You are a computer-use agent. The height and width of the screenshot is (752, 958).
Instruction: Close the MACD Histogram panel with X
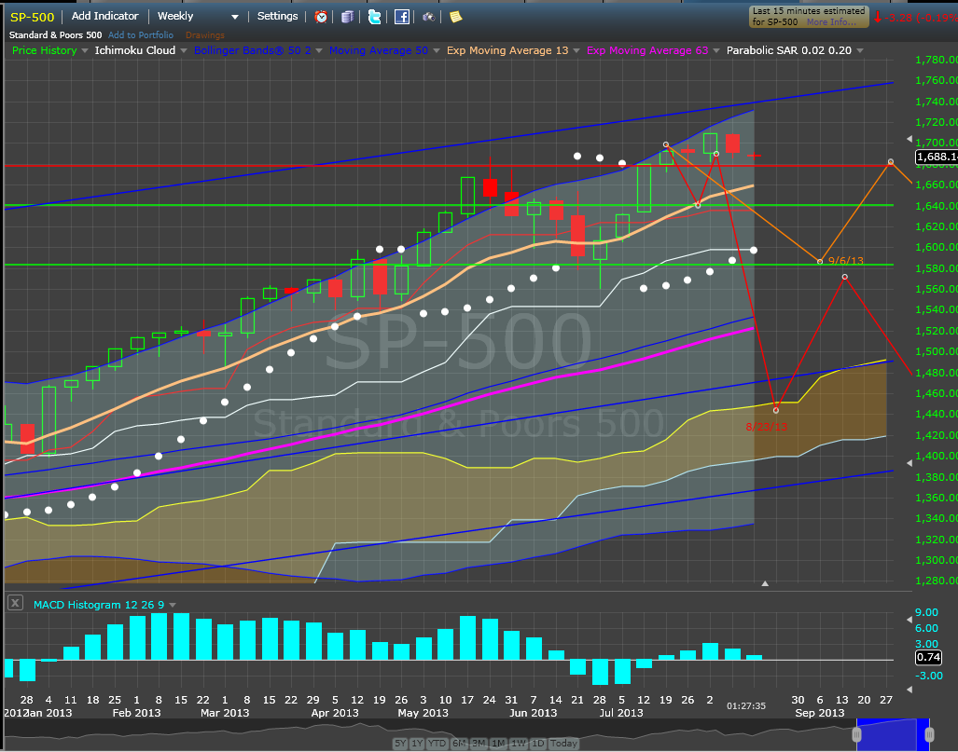point(15,603)
